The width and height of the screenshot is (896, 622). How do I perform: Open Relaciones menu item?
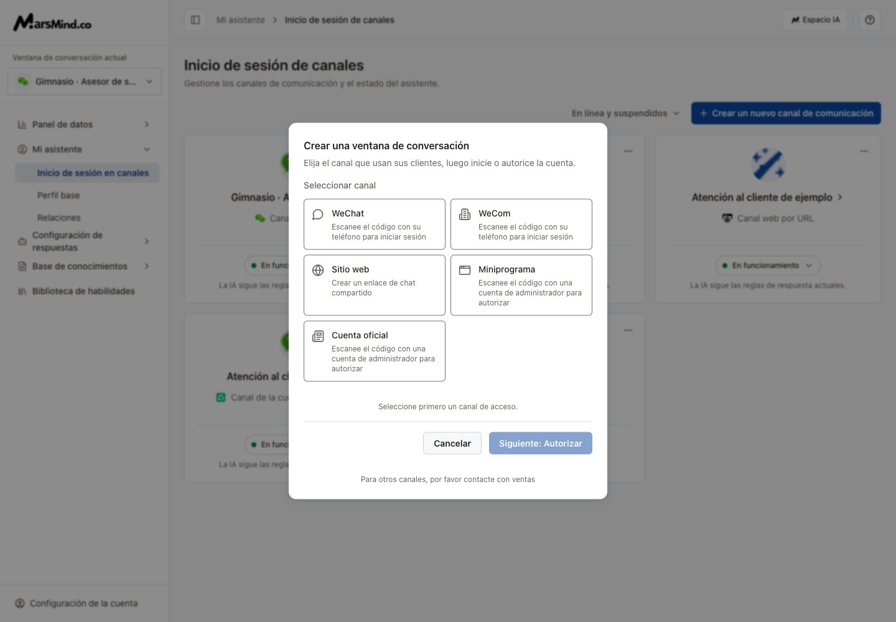pyautogui.click(x=59, y=218)
